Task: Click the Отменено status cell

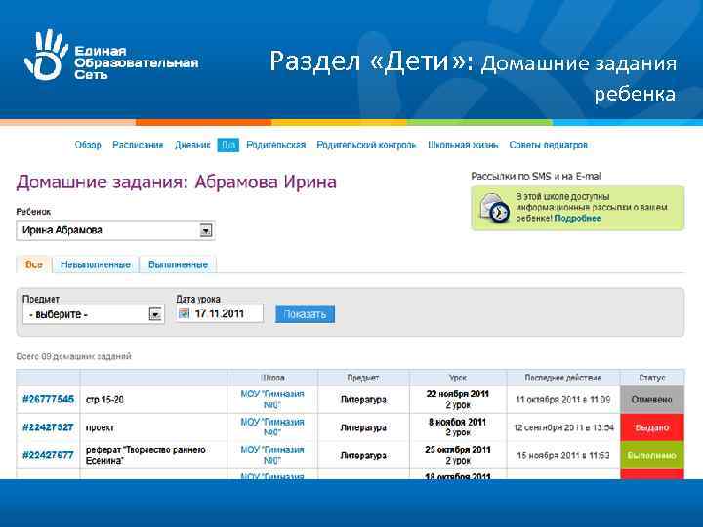Action: coord(652,399)
